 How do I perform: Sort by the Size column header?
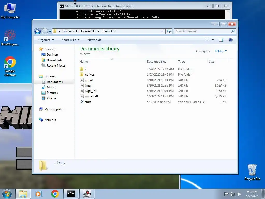click(x=218, y=62)
